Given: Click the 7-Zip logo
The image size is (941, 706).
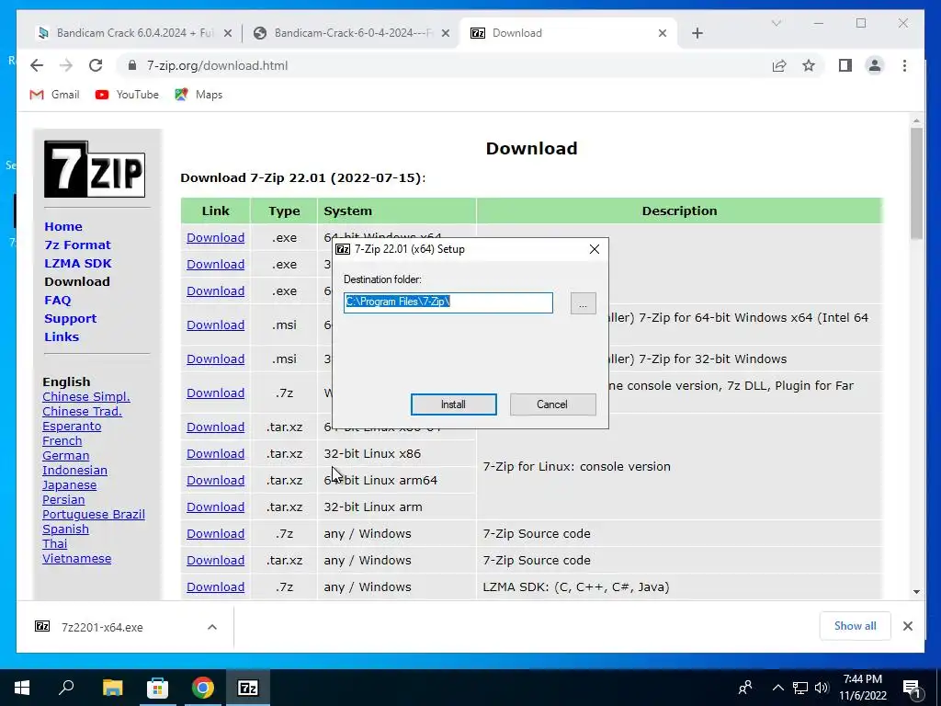Looking at the screenshot, I should 95,169.
